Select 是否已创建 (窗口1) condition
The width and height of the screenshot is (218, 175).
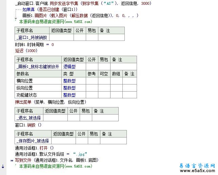[x=57, y=9]
